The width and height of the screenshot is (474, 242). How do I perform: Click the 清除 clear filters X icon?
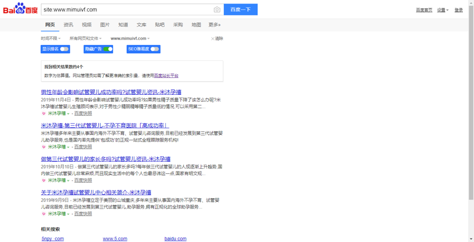pyautogui.click(x=213, y=38)
